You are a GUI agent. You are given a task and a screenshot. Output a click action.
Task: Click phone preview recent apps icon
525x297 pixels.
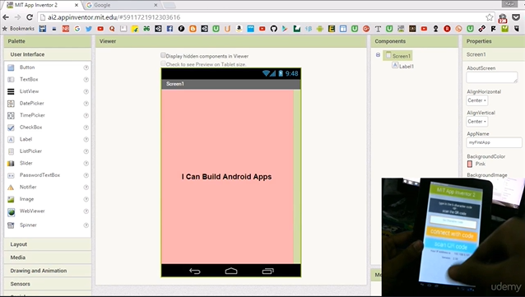[x=267, y=271]
